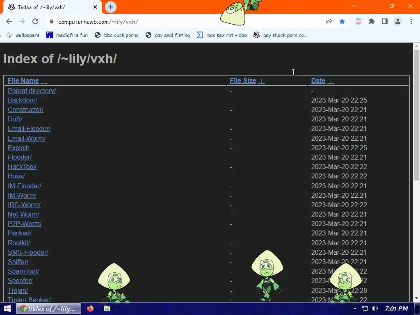Open the Windows Start button
This screenshot has height=315, width=420.
coord(7,308)
